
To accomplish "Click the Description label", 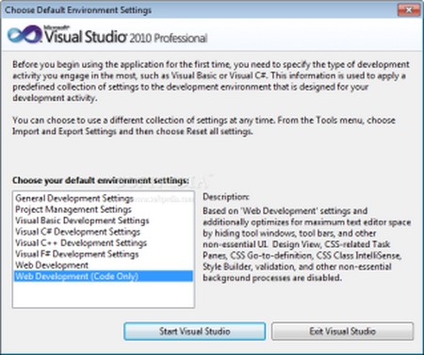I will pos(225,197).
